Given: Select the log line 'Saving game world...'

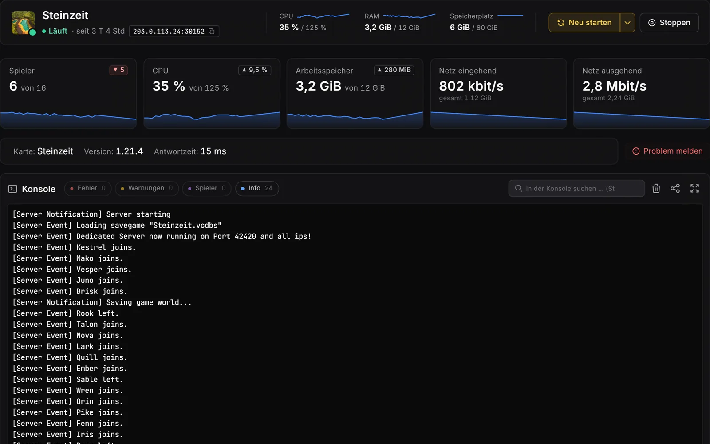Looking at the screenshot, I should (102, 302).
